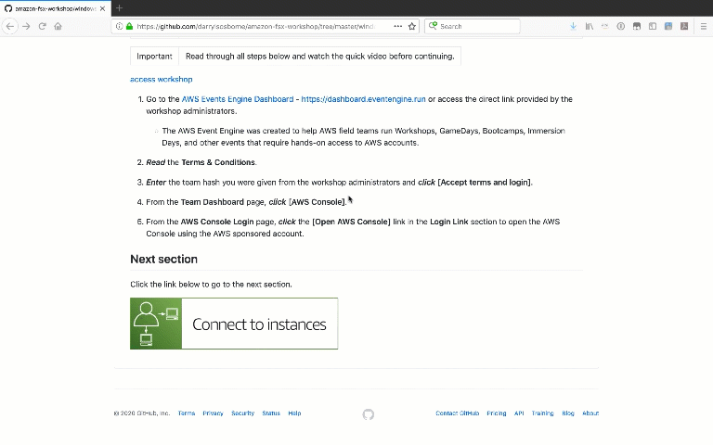The height and width of the screenshot is (445, 713).
Task: Click the [Accept terms and login] text
Action: [x=484, y=183]
